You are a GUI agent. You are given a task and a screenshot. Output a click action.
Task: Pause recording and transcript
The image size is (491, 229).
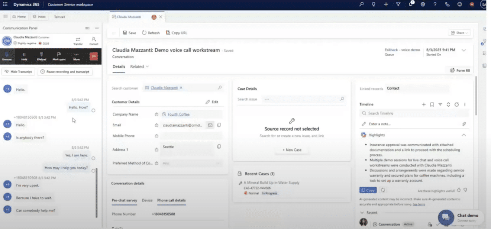(x=65, y=72)
